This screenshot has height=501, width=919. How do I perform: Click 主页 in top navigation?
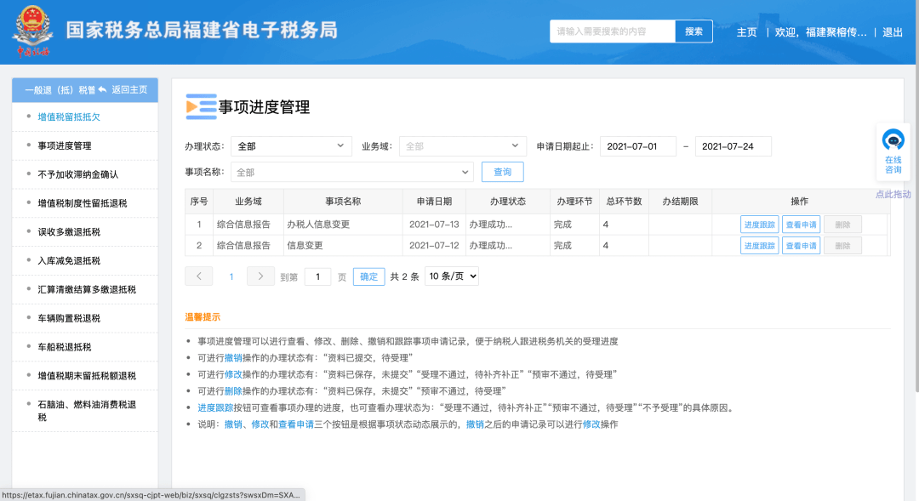tap(746, 31)
